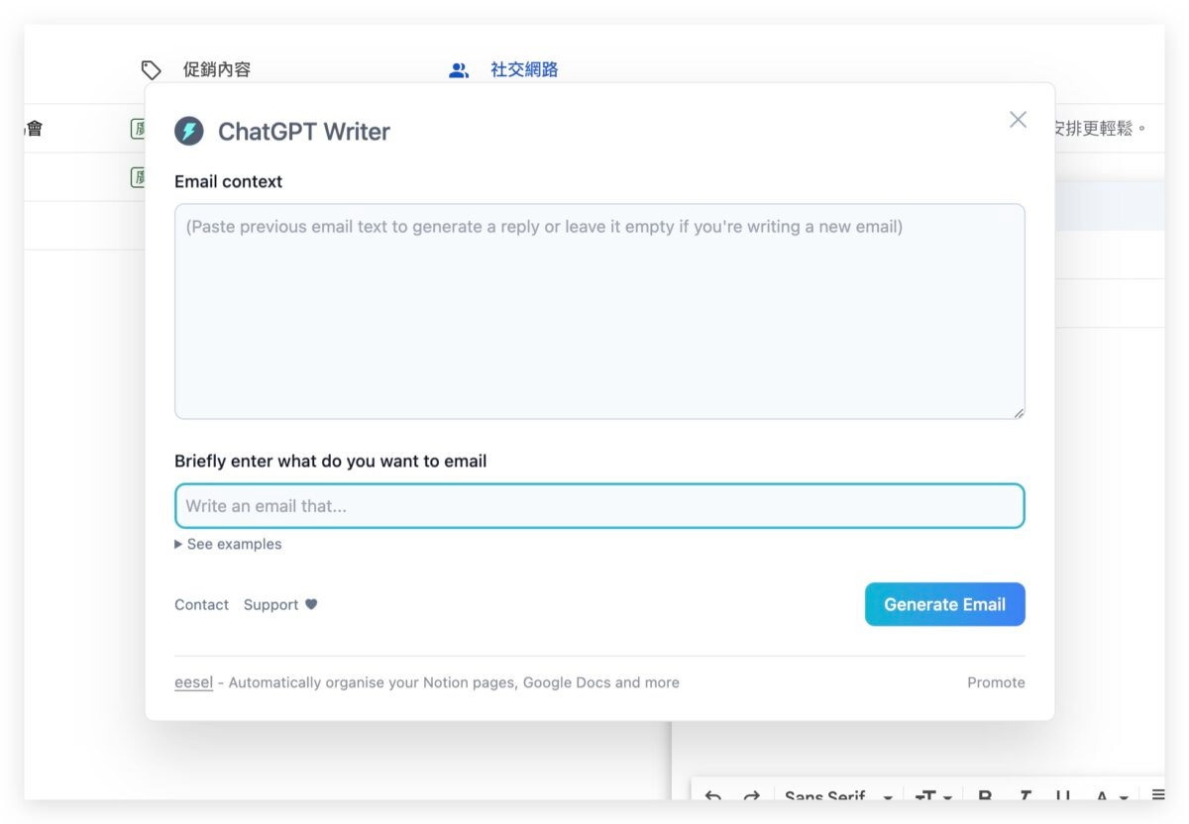Open the eesel link
1189x824 pixels.
point(193,682)
